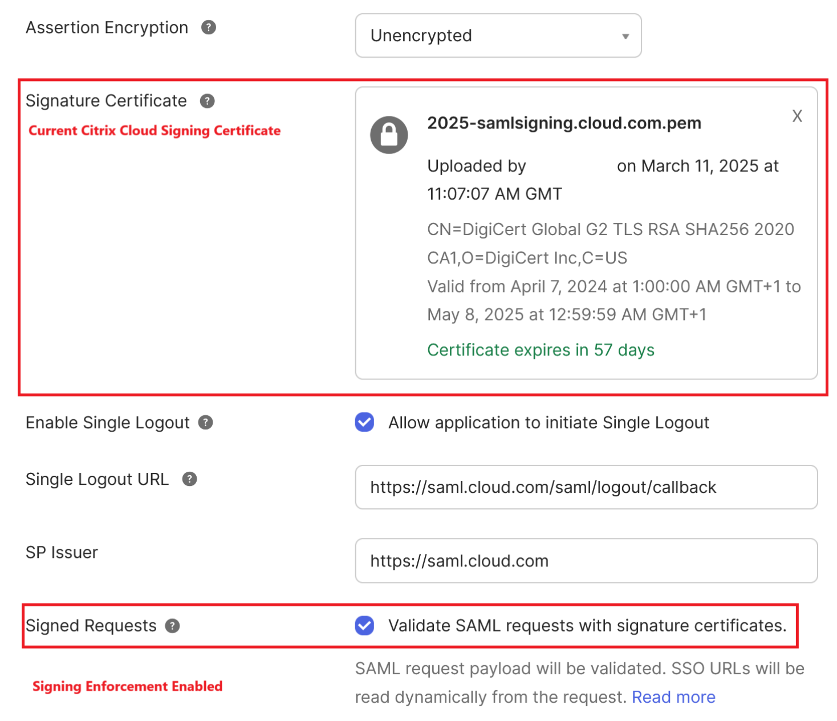The image size is (837, 721).
Task: Click the SP Issuer label
Action: coord(62,552)
